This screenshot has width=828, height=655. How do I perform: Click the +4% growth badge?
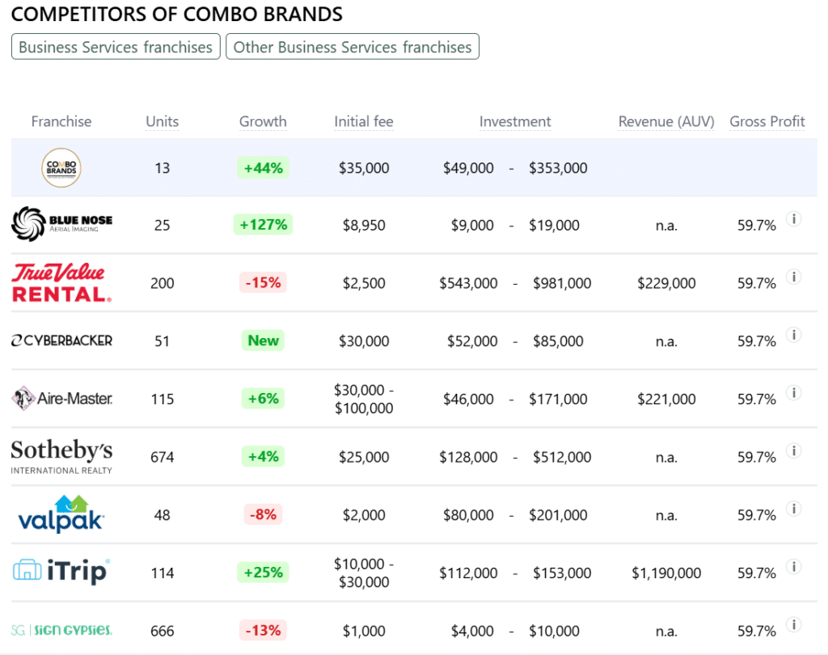[x=263, y=456]
